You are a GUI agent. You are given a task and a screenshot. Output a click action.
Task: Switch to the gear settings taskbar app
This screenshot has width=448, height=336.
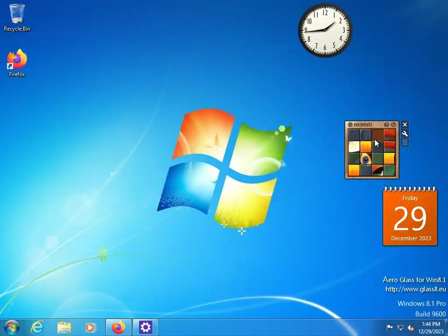point(145,327)
